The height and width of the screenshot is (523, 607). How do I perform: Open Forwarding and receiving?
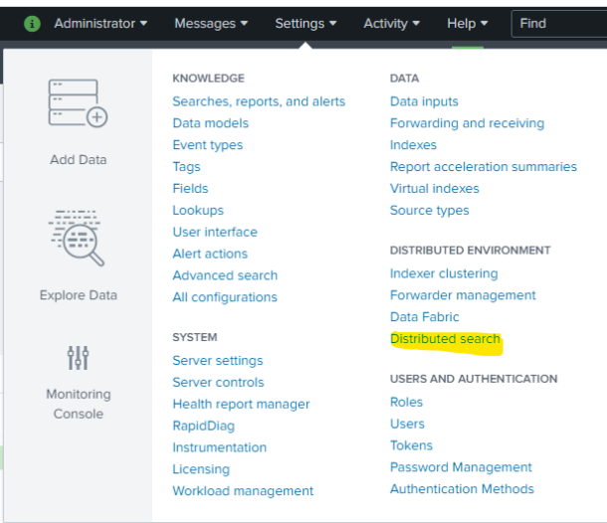(x=468, y=123)
